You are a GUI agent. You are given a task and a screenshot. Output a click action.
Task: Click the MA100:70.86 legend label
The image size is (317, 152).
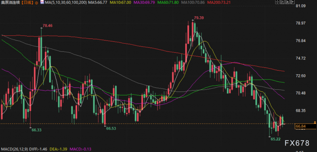pyautogui.click(x=193, y=3)
